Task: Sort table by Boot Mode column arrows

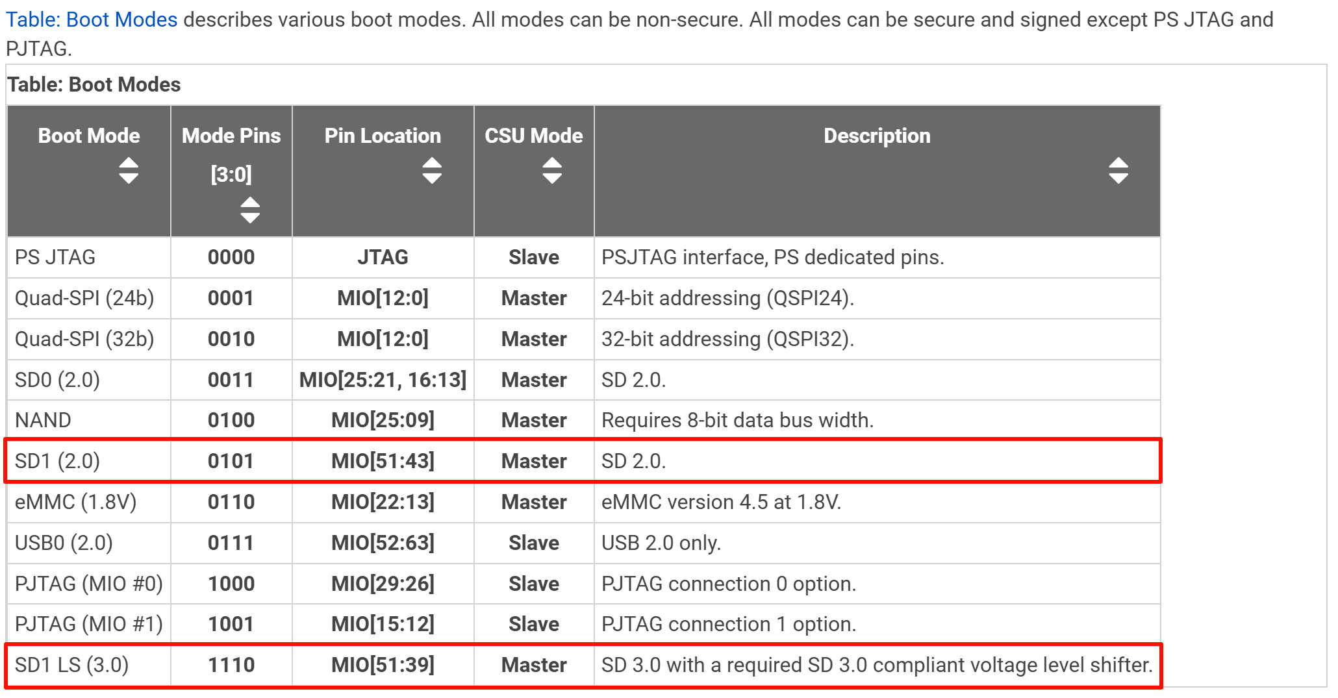Action: (x=129, y=171)
